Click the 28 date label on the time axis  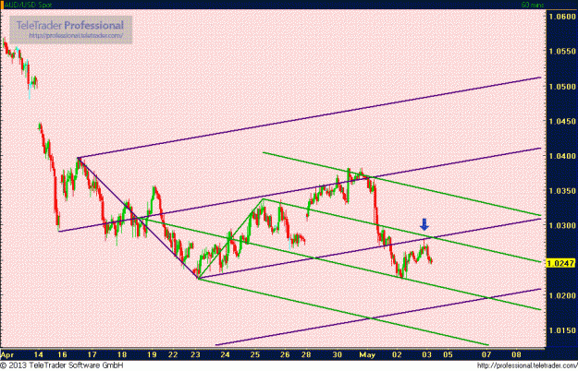[x=306, y=354]
